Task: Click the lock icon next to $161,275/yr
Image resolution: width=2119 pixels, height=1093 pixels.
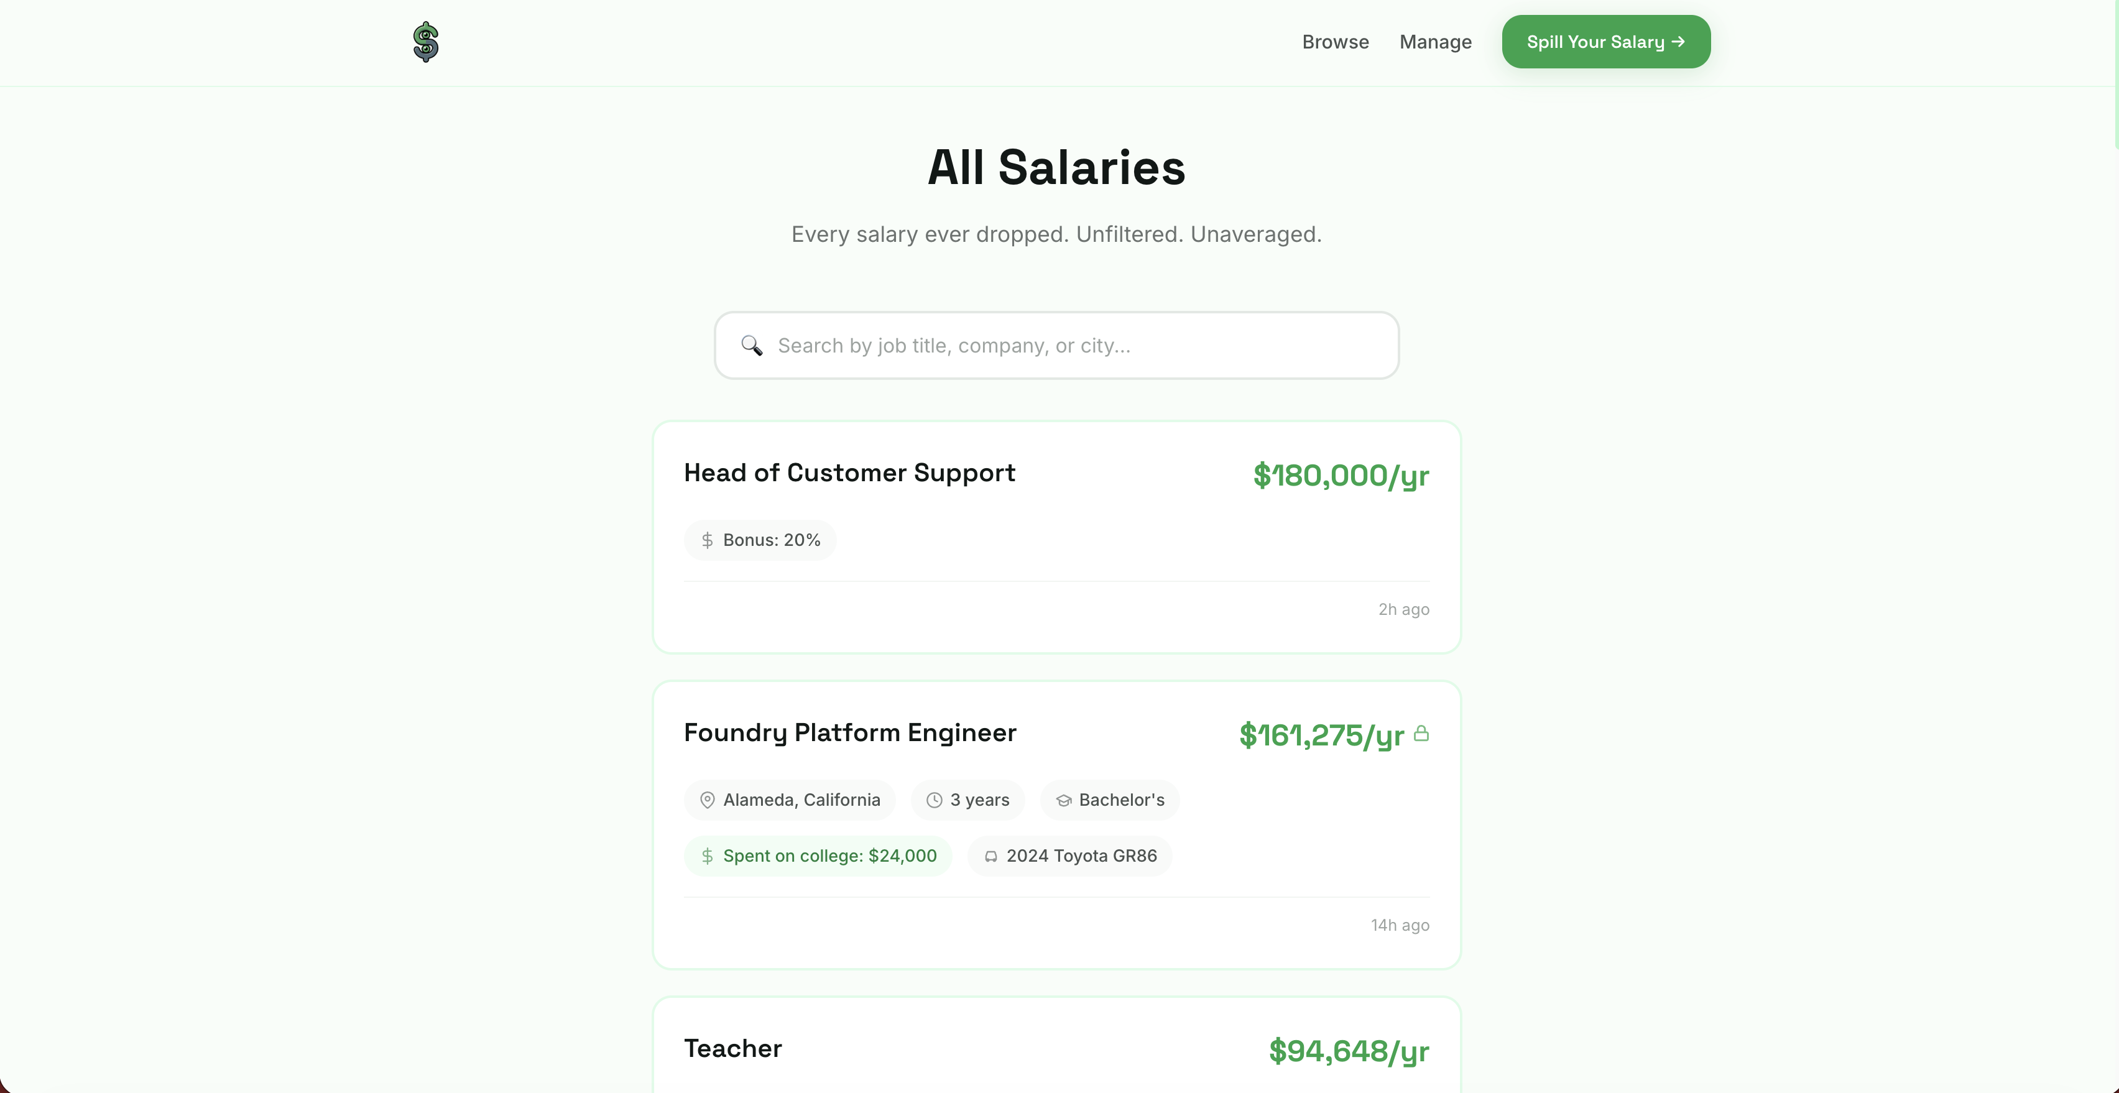Action: pyautogui.click(x=1422, y=734)
